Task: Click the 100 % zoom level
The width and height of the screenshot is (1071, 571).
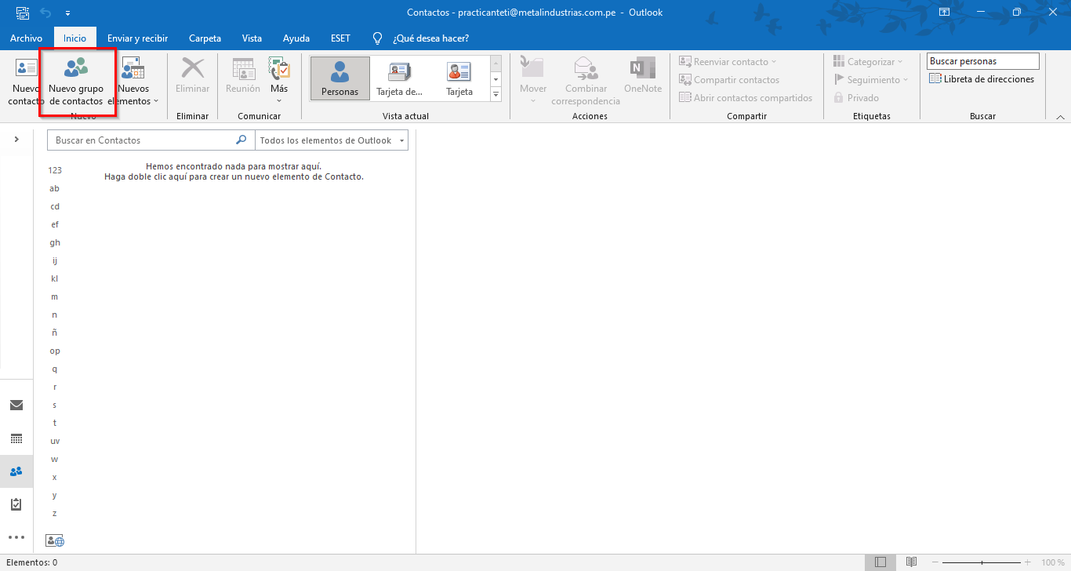Action: click(x=1053, y=562)
